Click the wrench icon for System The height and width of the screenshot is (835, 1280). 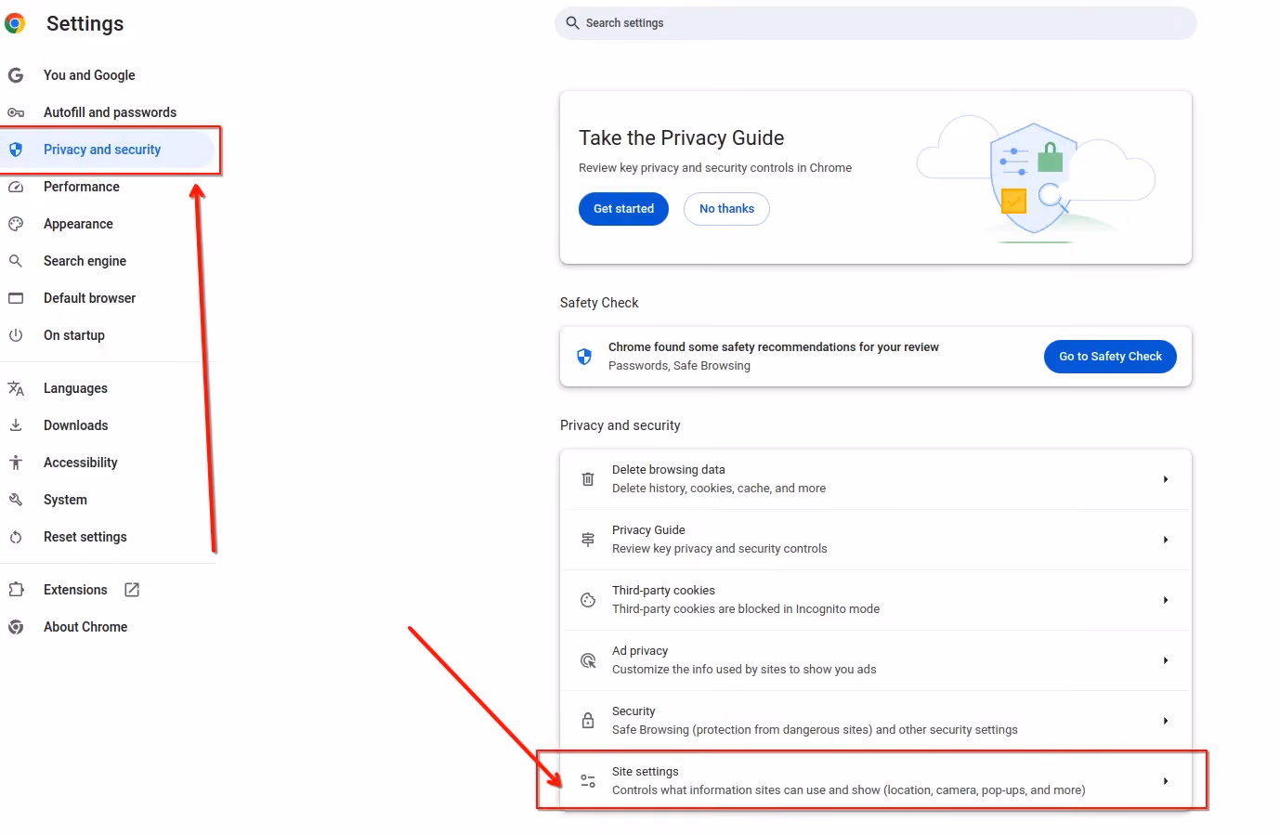click(16, 500)
